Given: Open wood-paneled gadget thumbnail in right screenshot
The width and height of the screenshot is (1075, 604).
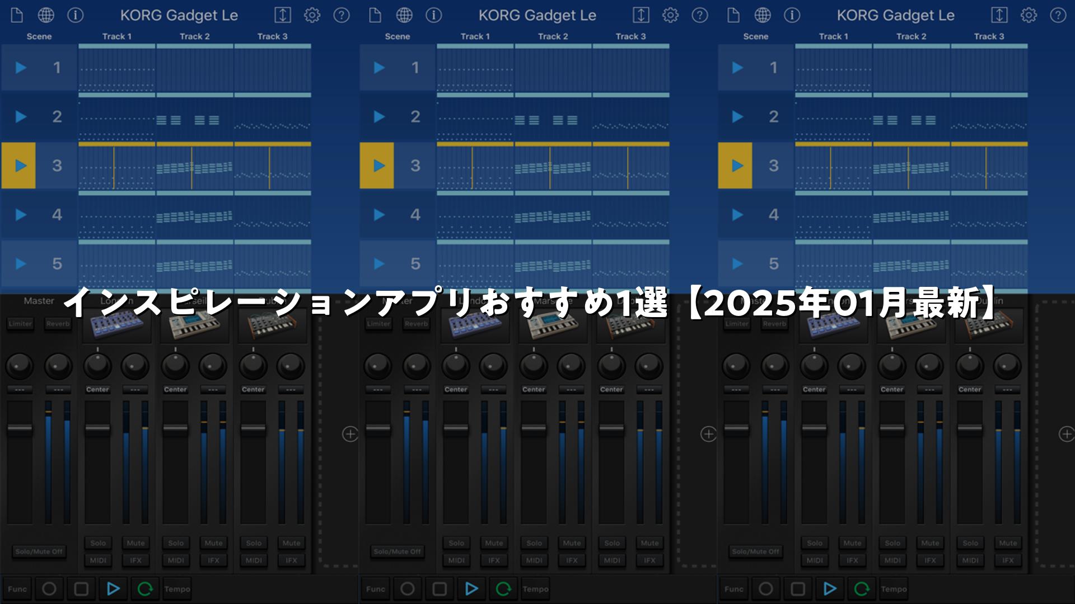Looking at the screenshot, I should click(x=989, y=325).
